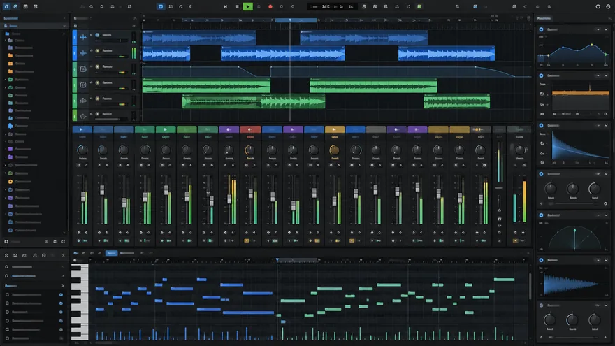Click the piano roll playhead marker
615x346 pixels.
click(x=277, y=260)
